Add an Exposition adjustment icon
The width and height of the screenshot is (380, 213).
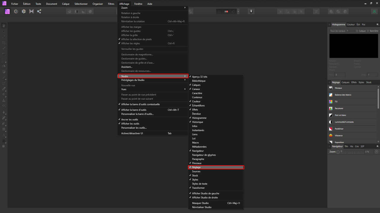coord(331,142)
